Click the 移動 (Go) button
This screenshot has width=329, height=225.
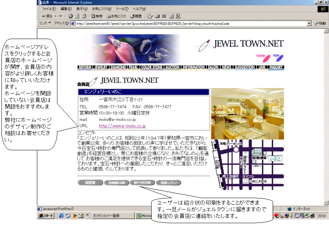[321, 24]
